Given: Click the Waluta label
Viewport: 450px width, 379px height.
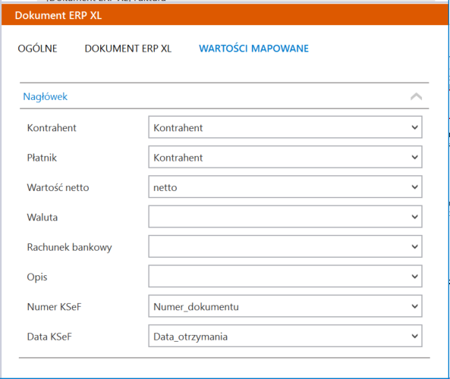Looking at the screenshot, I should [42, 217].
